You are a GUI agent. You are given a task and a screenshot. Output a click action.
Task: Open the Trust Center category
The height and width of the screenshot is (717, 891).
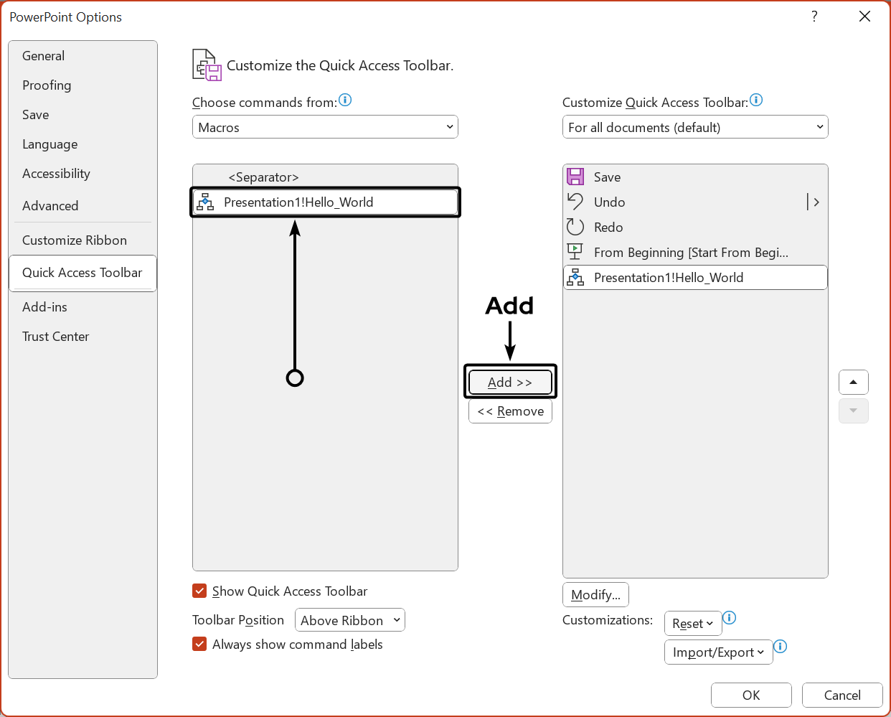coord(56,337)
